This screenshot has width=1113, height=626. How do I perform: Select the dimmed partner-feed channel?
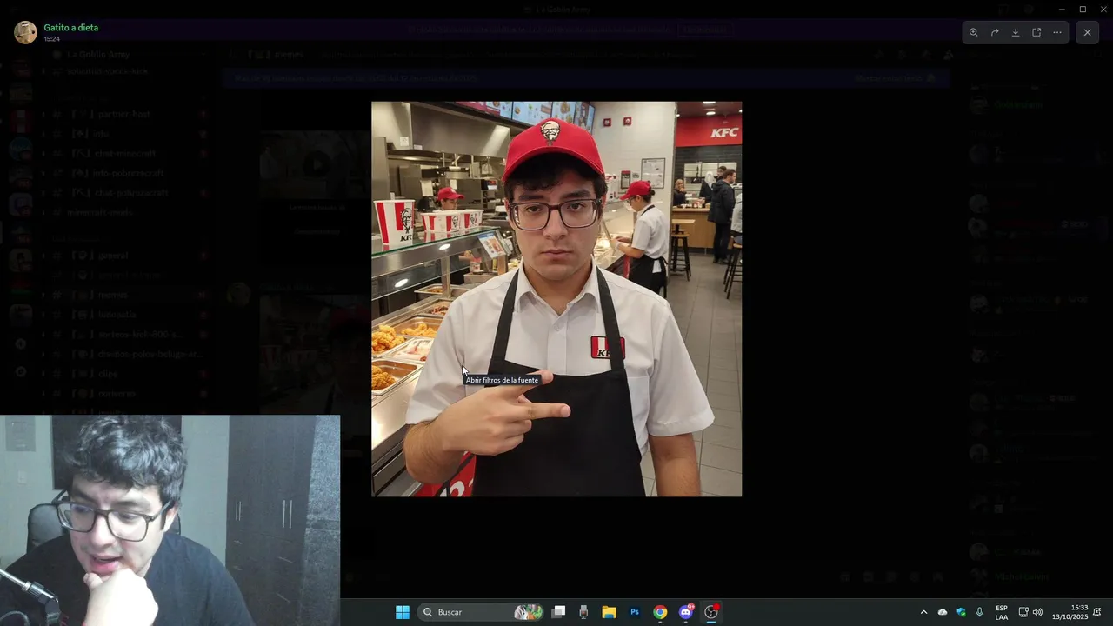coord(123,114)
